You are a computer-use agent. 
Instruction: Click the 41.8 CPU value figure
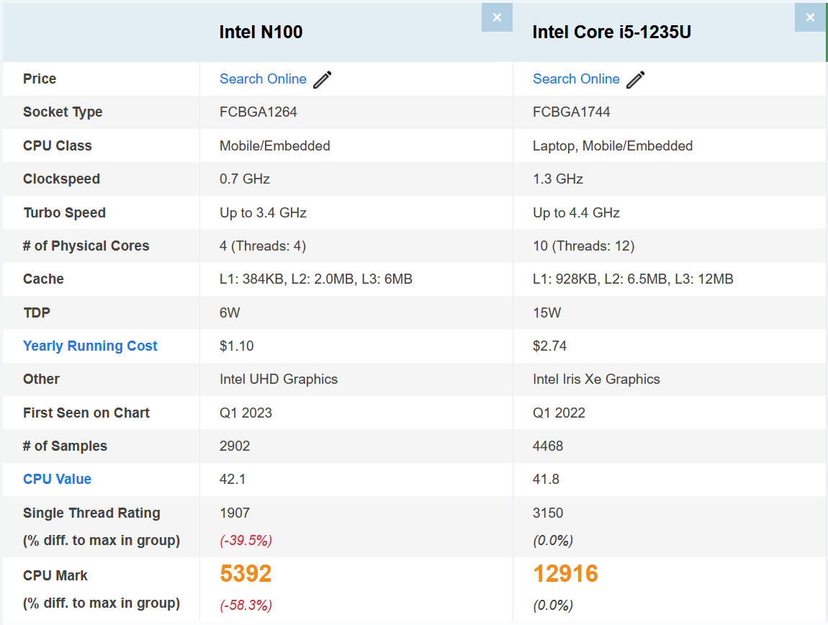546,479
